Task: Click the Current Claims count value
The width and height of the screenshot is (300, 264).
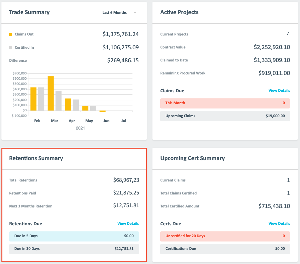Action: pos(288,180)
